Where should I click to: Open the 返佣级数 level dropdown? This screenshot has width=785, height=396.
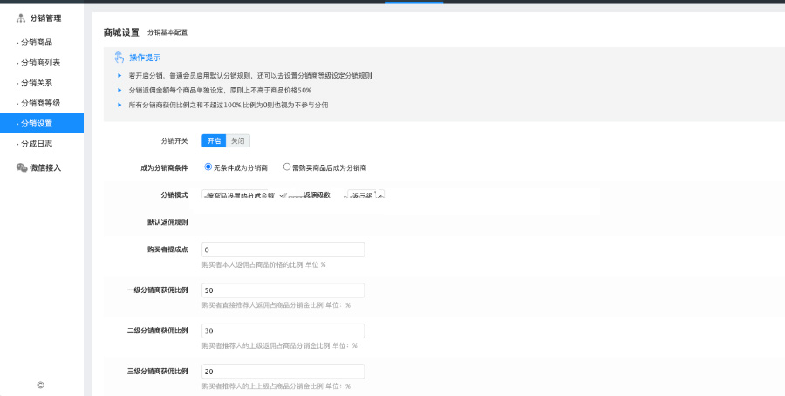[364, 195]
